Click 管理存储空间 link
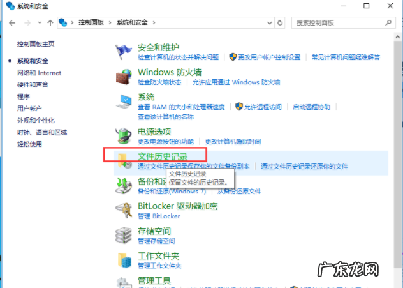This screenshot has width=403, height=288. point(156,241)
